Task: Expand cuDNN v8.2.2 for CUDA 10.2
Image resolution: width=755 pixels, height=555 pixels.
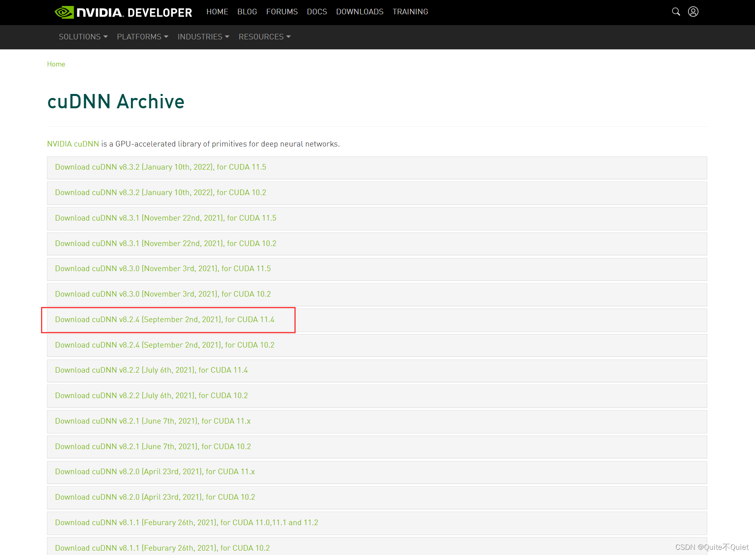Action: coord(377,396)
